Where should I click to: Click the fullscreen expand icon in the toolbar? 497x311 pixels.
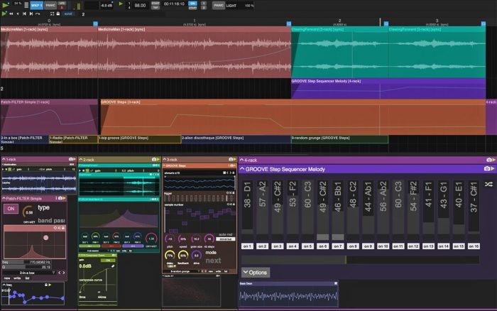point(53,14)
